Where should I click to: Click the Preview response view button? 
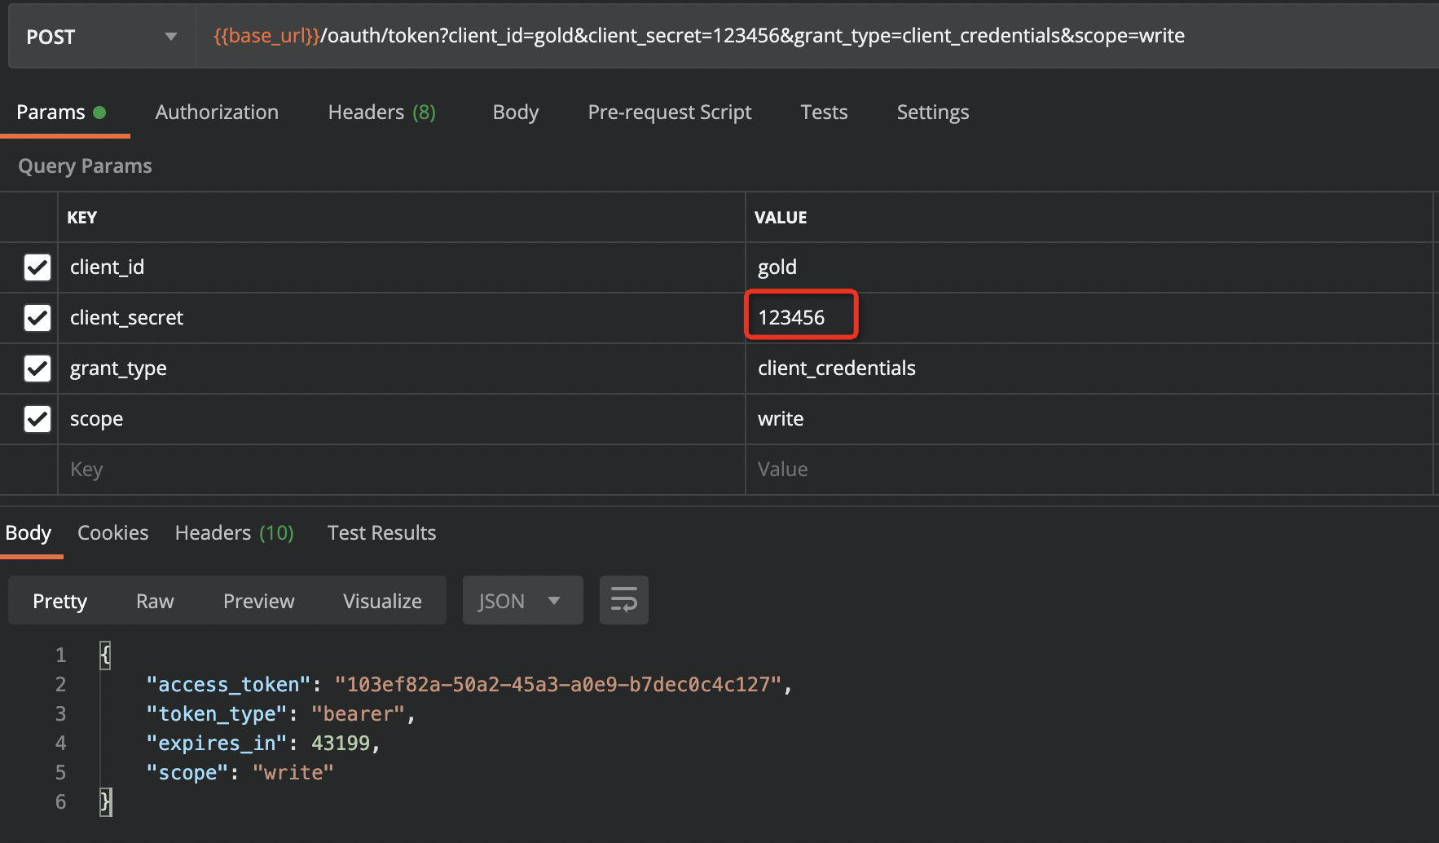258,601
